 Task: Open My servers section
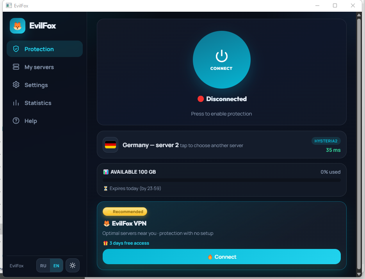click(45, 67)
